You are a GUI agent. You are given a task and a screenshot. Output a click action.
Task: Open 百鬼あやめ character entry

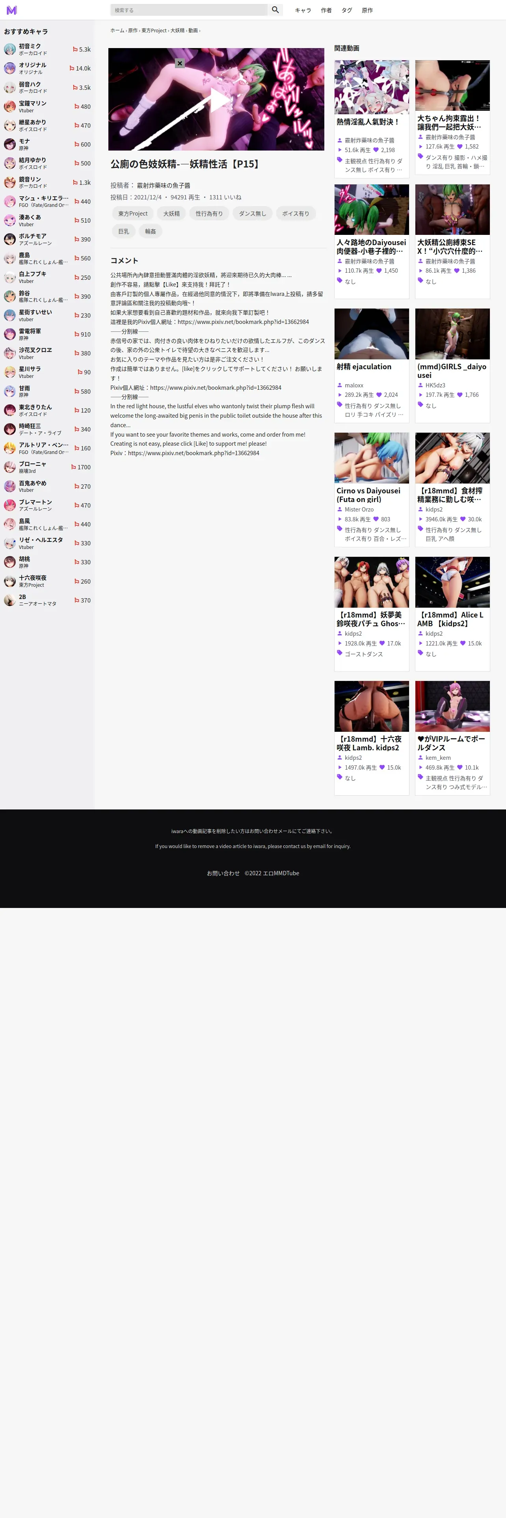(x=47, y=486)
